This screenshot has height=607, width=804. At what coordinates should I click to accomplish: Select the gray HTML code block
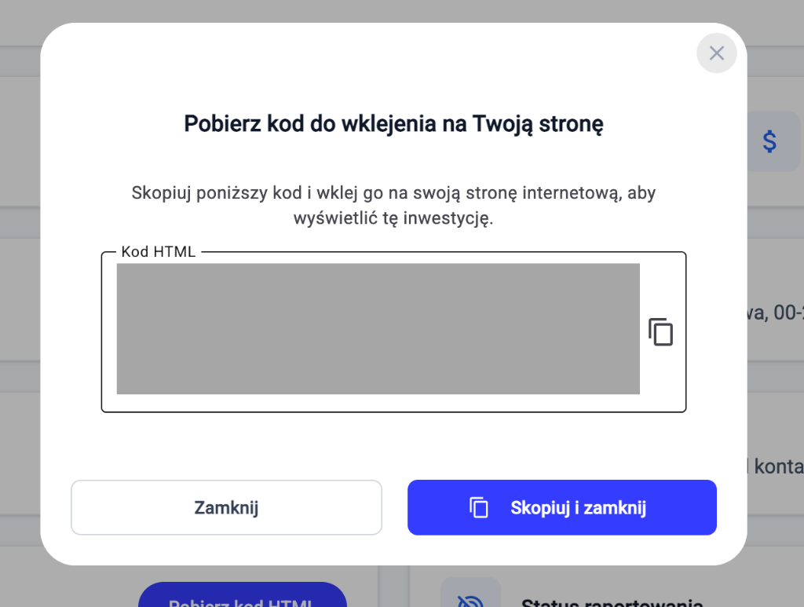[378, 329]
